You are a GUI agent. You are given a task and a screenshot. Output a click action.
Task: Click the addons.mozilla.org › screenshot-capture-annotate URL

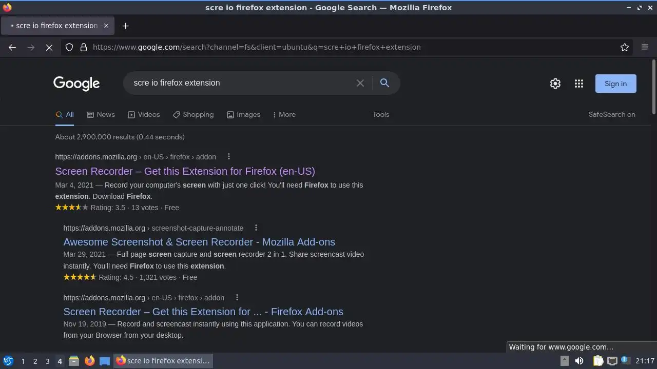pos(153,228)
